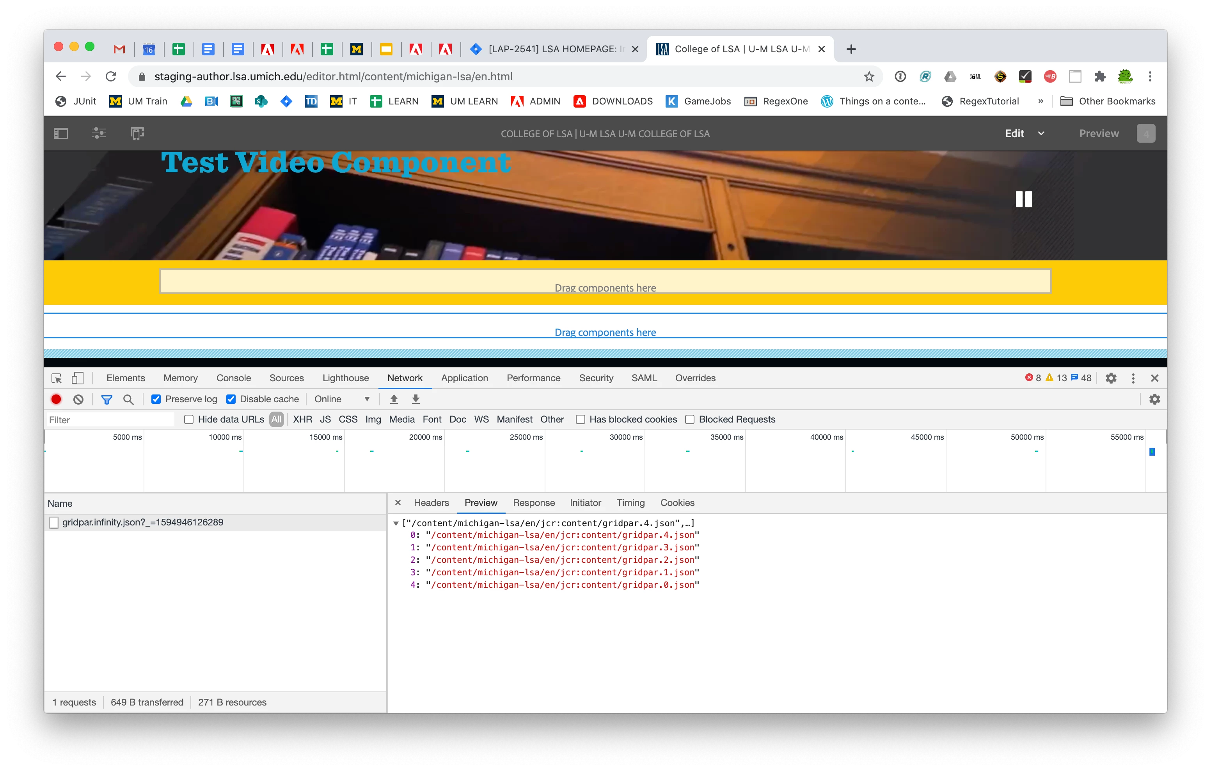Toggle AEM side panel icon
Screen dimensions: 1211x771
pos(61,133)
